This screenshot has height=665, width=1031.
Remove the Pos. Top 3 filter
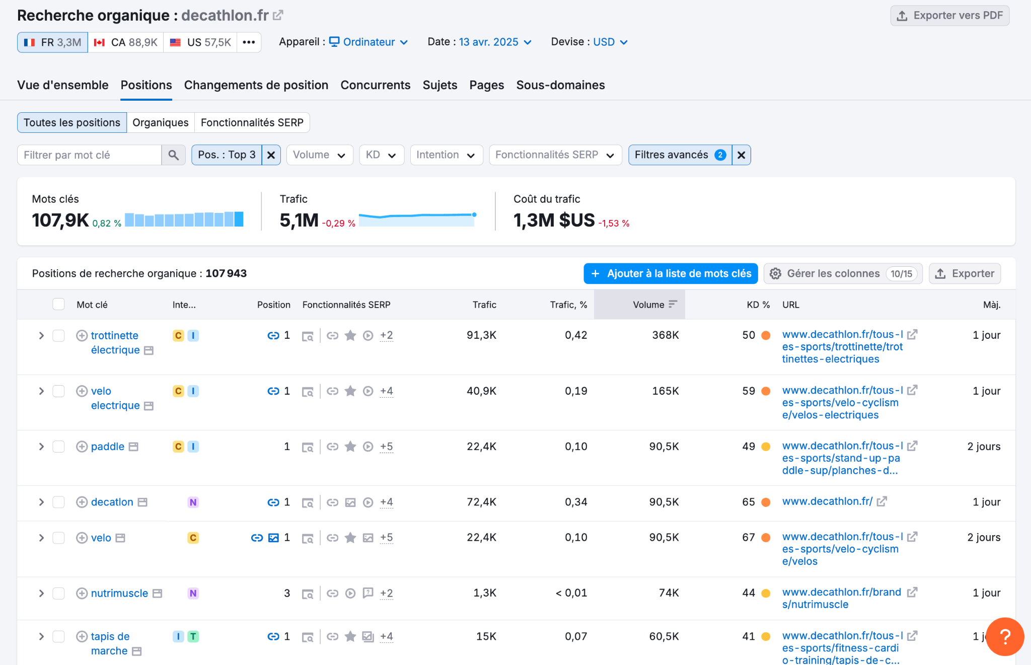pyautogui.click(x=271, y=155)
